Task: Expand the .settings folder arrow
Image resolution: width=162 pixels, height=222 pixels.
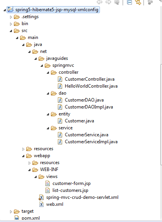Action: click(11, 17)
